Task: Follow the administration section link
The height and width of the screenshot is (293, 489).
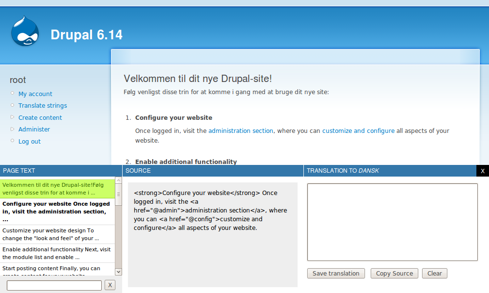Action: click(x=241, y=131)
